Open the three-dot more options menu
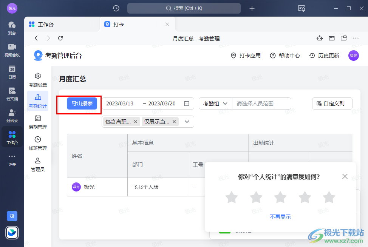Viewport: 368px width, 247px height. pyautogui.click(x=356, y=38)
